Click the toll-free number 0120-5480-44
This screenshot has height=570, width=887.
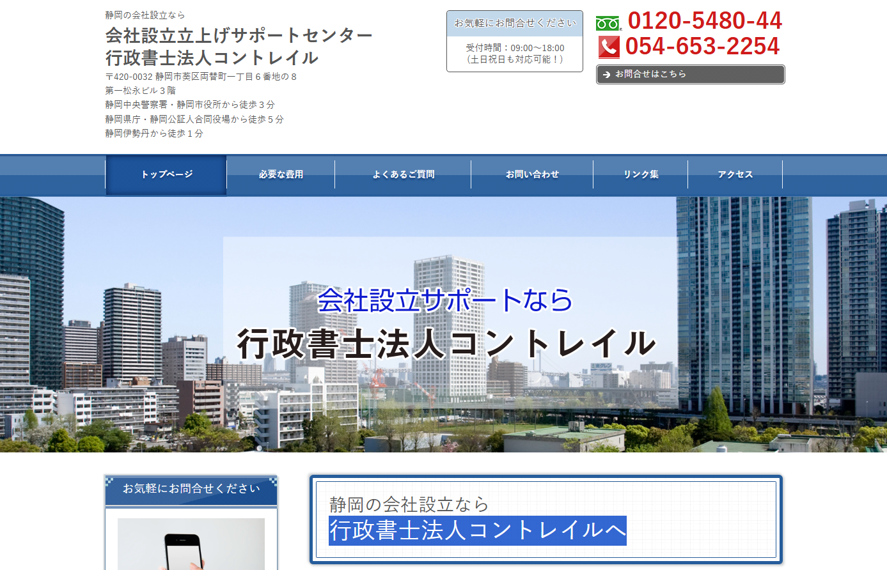click(x=705, y=21)
